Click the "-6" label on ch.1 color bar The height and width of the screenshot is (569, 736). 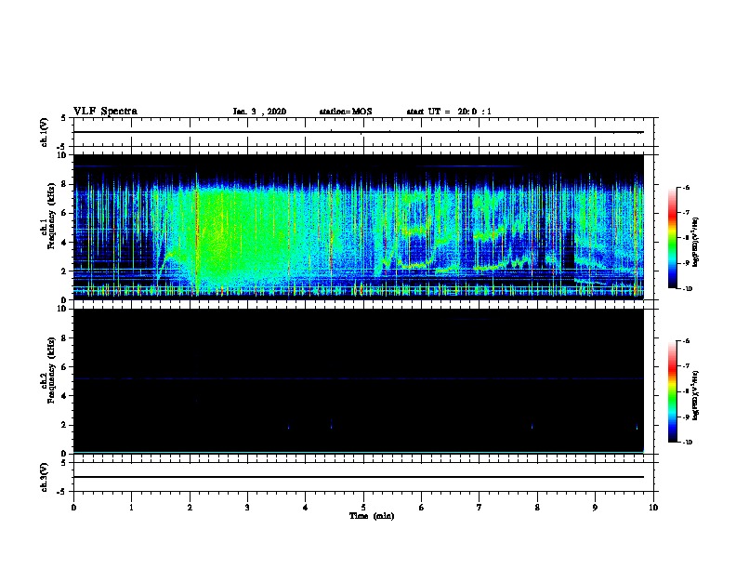coord(686,187)
